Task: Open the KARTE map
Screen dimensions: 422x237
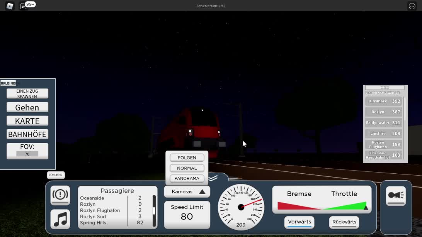Action: pos(27,121)
